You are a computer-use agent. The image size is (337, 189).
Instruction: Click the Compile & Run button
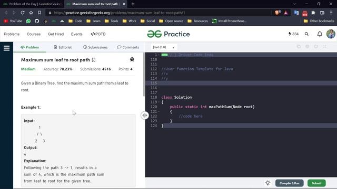point(289,183)
